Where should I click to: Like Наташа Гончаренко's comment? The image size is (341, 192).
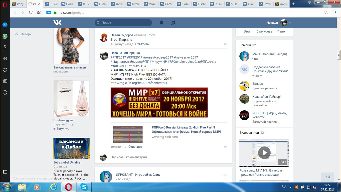[x=225, y=147]
